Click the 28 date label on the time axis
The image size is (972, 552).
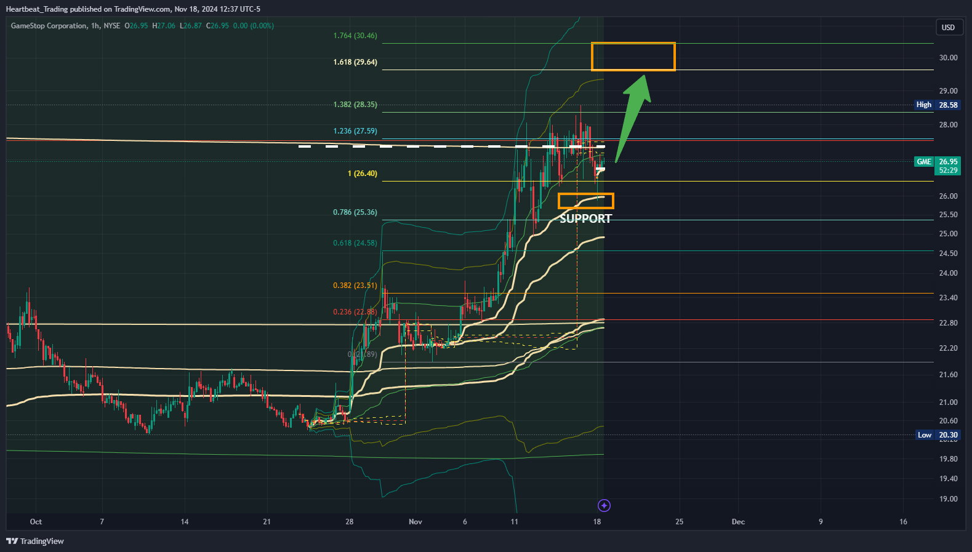(350, 522)
